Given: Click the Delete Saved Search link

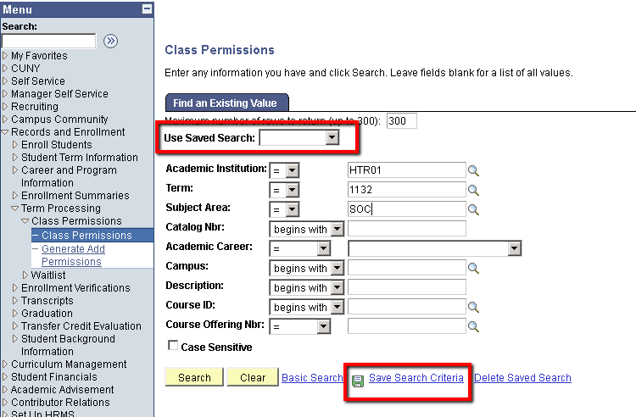Looking at the screenshot, I should pyautogui.click(x=523, y=378).
